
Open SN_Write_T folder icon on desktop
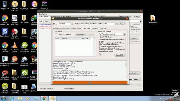24,5
